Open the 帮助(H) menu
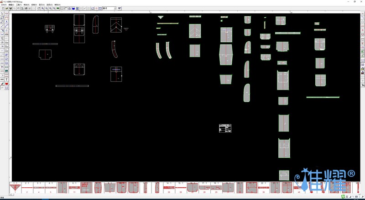This screenshot has width=365, height=200. [57, 5]
